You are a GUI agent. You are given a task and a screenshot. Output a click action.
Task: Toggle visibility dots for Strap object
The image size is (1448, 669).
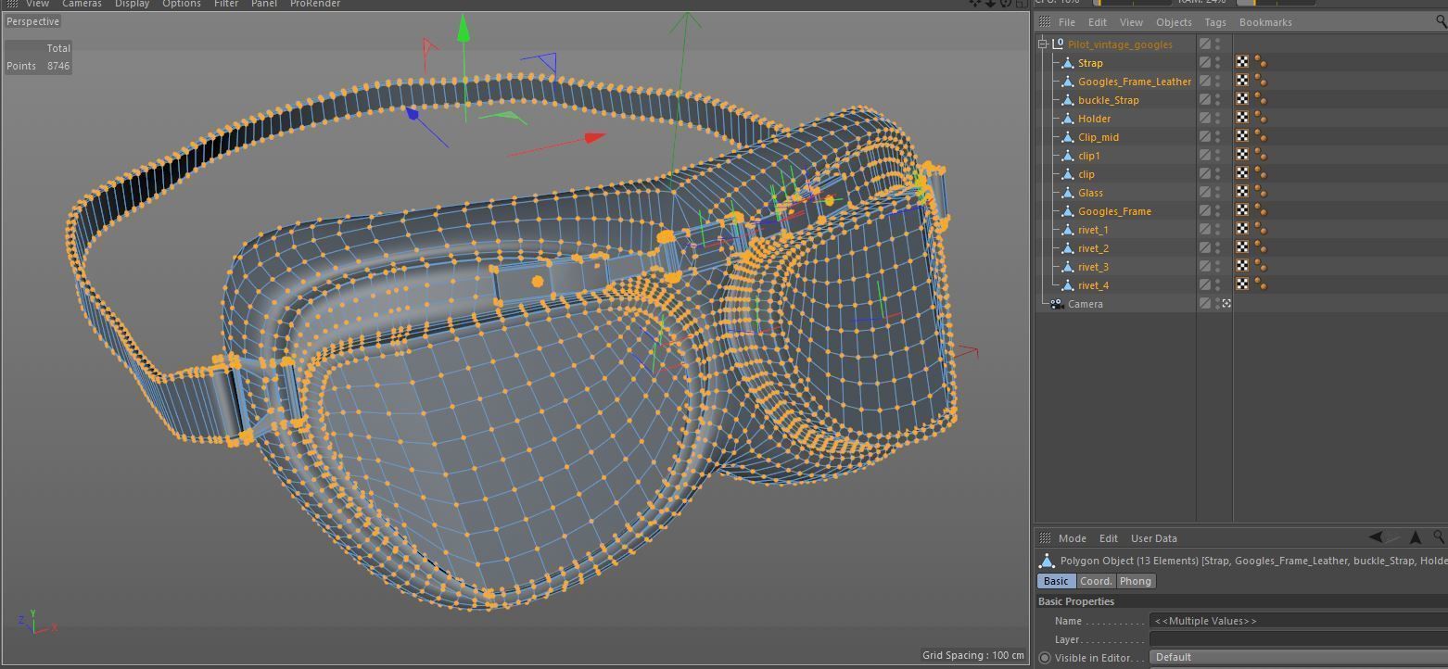(x=1218, y=62)
